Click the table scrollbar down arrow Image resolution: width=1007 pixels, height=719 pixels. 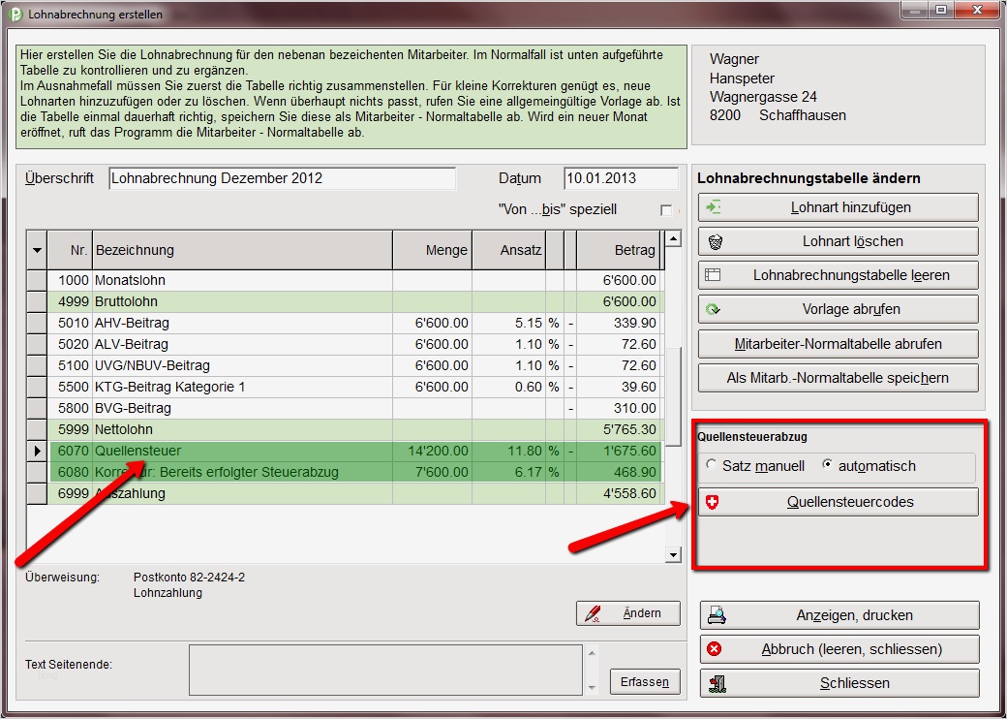coord(673,554)
